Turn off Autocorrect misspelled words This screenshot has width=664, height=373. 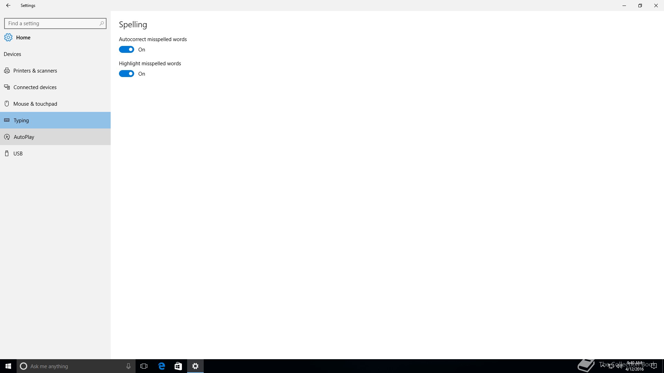(x=127, y=50)
